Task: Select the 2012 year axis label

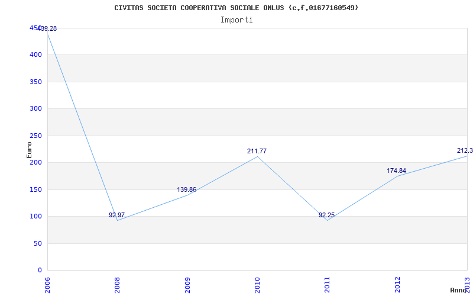Action: (397, 285)
